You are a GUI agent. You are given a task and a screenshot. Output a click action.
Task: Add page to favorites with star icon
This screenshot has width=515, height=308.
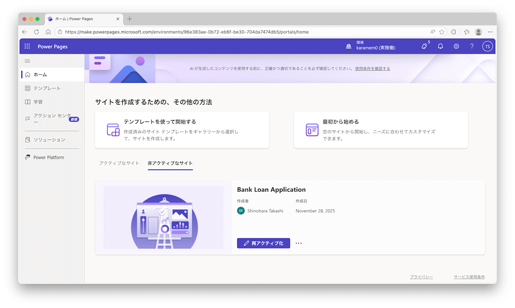pos(442,32)
